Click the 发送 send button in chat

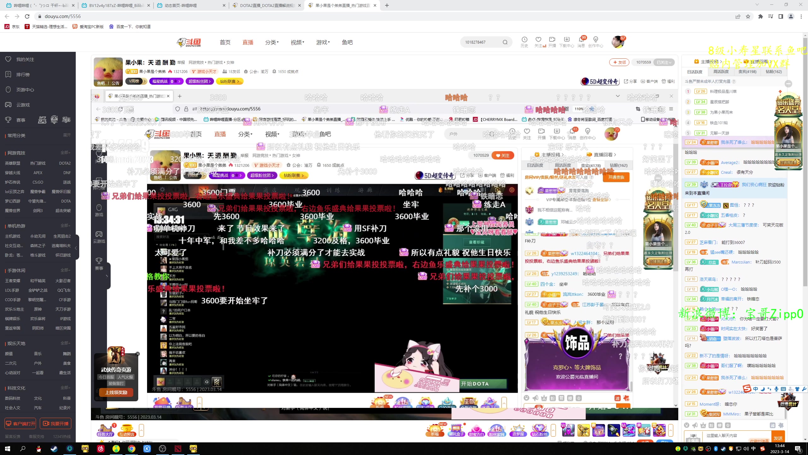(x=778, y=437)
